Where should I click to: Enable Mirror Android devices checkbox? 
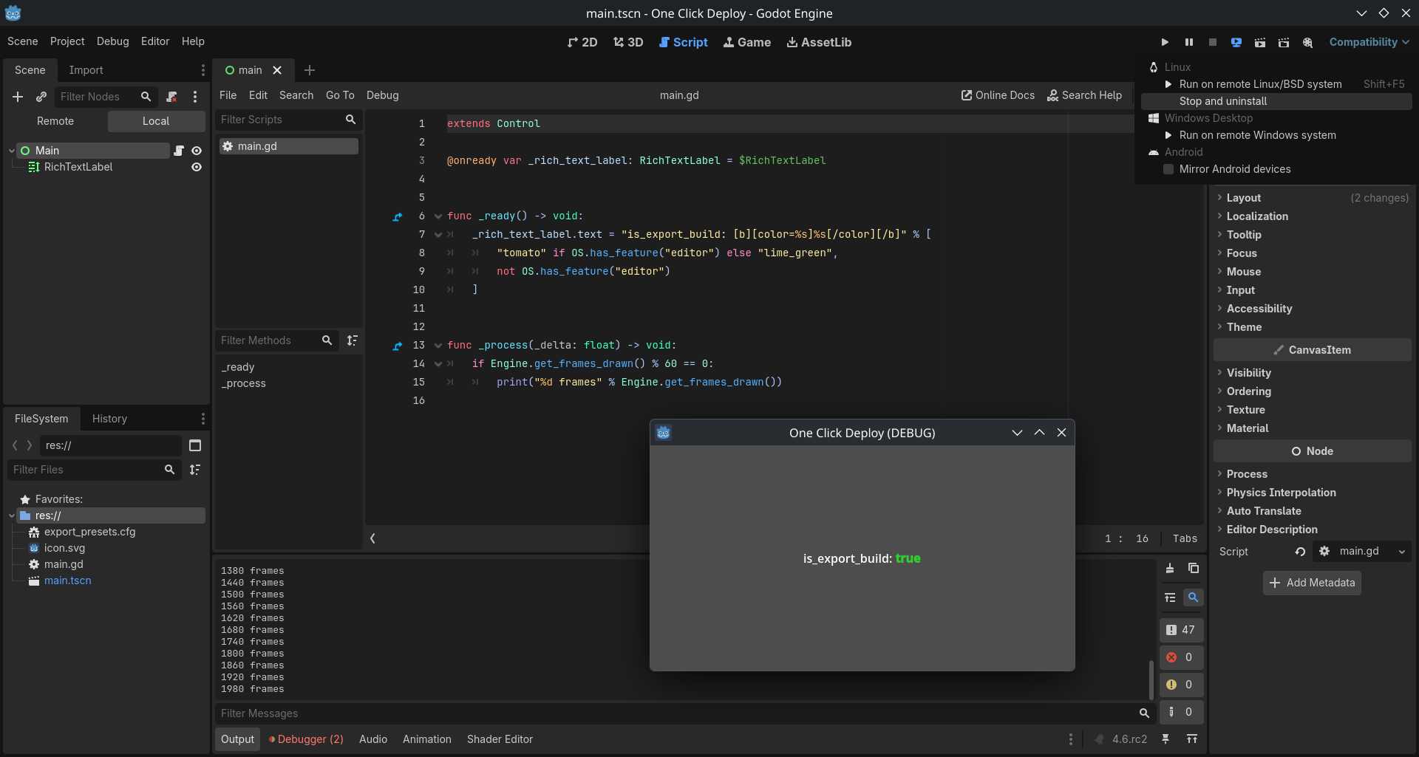pos(1170,169)
